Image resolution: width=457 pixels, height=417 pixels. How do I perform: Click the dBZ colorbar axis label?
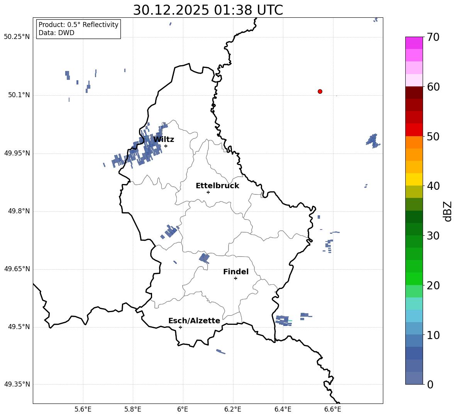click(x=447, y=211)
